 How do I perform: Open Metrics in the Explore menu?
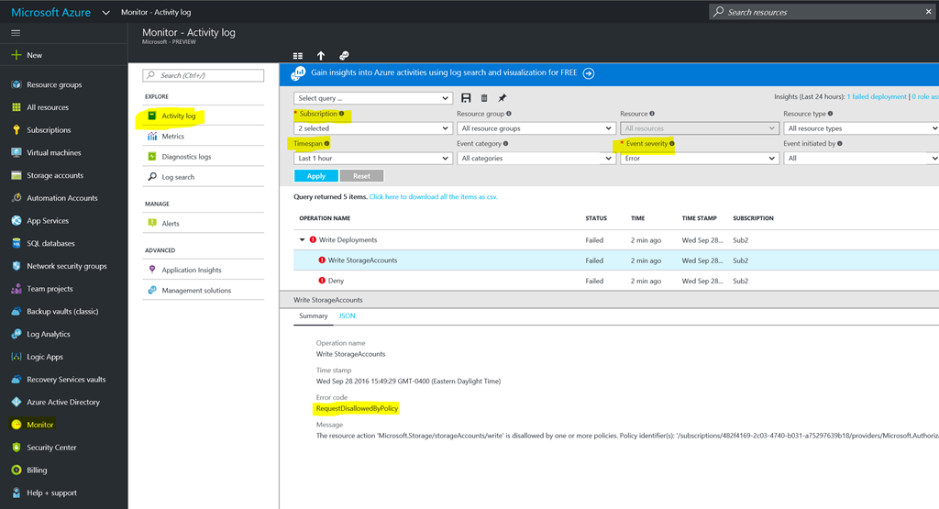172,137
